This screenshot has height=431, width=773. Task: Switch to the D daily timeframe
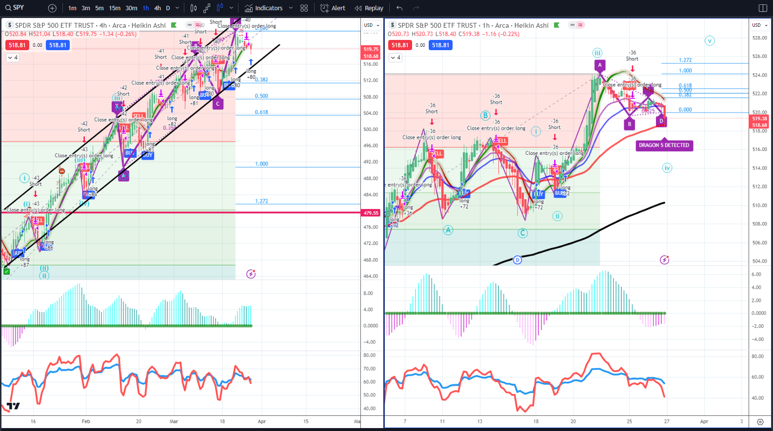pyautogui.click(x=168, y=8)
